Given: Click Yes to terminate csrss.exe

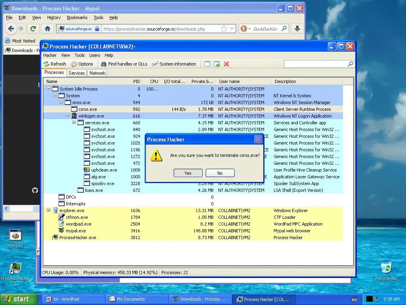Looking at the screenshot, I should click(x=188, y=173).
